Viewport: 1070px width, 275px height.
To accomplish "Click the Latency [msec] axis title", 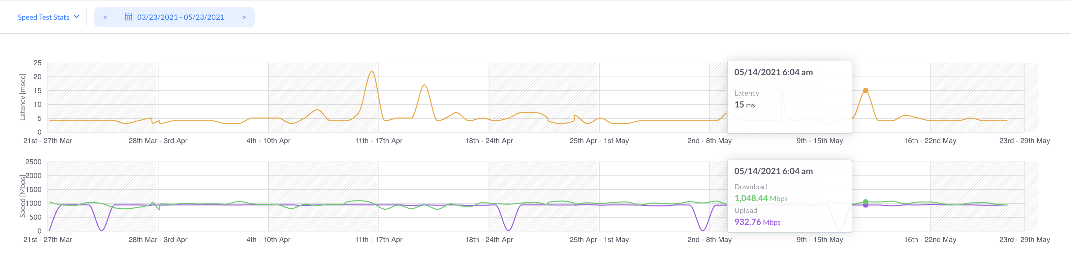I will tap(23, 97).
